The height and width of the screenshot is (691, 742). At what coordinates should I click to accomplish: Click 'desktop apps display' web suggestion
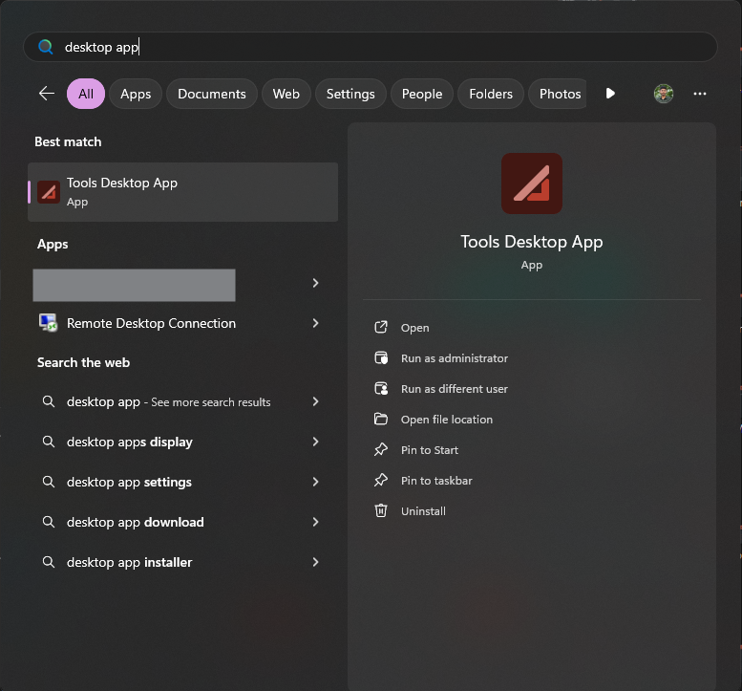click(x=130, y=442)
